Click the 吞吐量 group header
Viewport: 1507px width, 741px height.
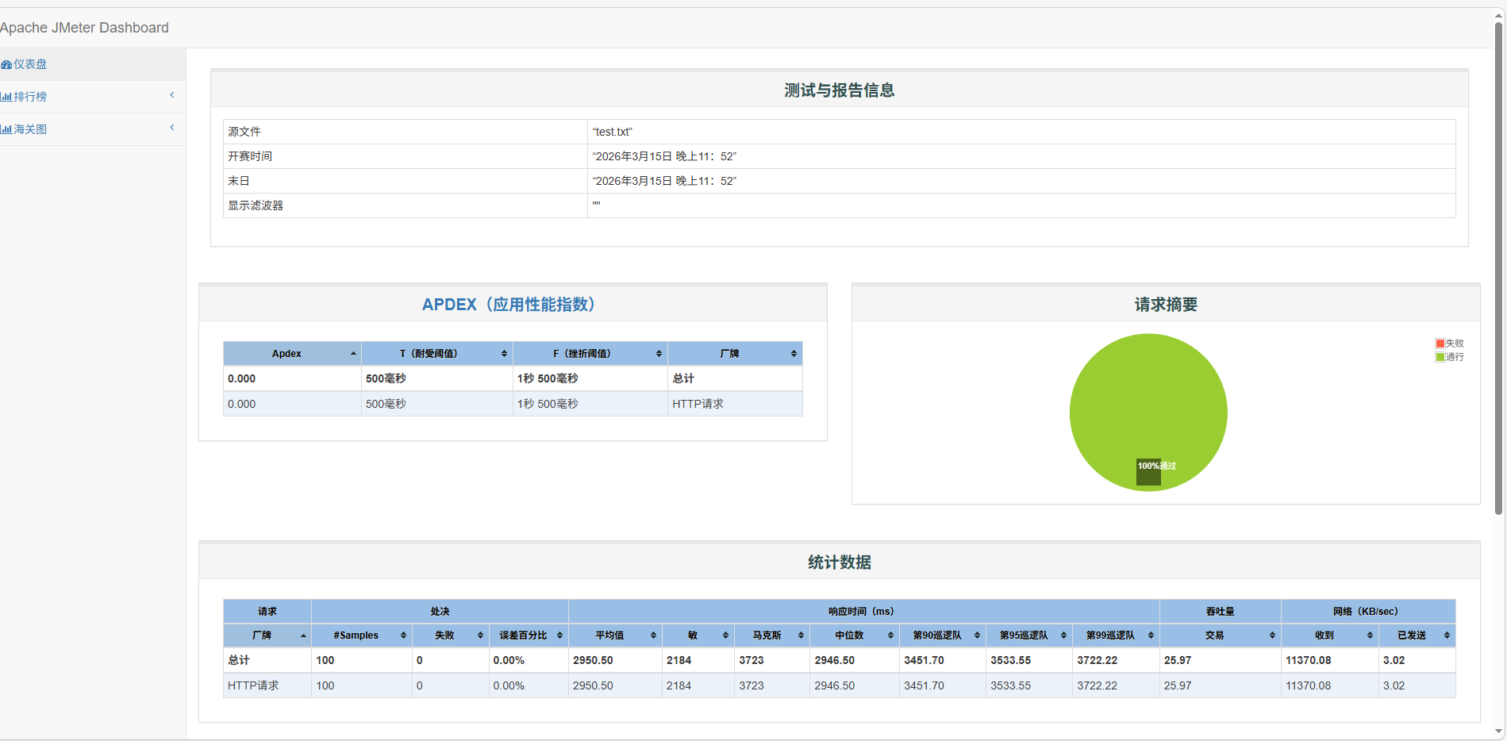pyautogui.click(x=1221, y=612)
